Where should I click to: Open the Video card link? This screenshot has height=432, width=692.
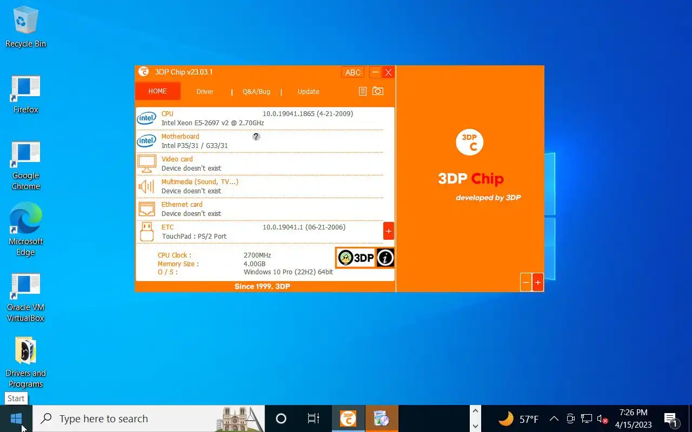tap(177, 159)
